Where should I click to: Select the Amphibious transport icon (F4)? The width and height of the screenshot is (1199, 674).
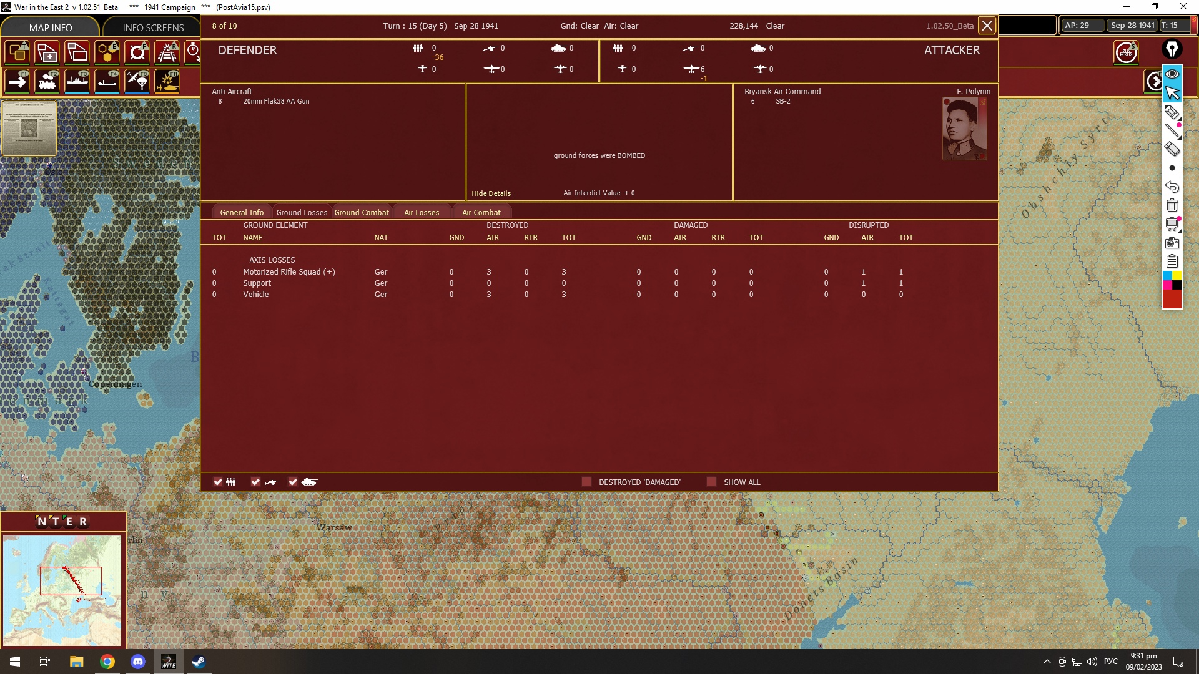point(107,81)
